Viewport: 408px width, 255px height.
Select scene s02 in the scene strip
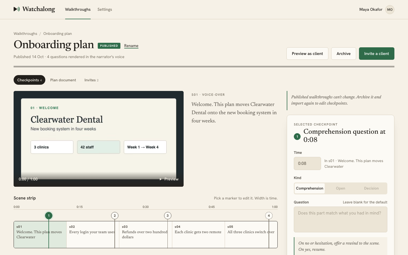93,235
